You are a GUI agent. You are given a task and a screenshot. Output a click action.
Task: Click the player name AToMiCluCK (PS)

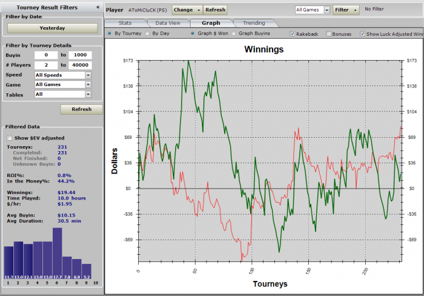(x=148, y=10)
